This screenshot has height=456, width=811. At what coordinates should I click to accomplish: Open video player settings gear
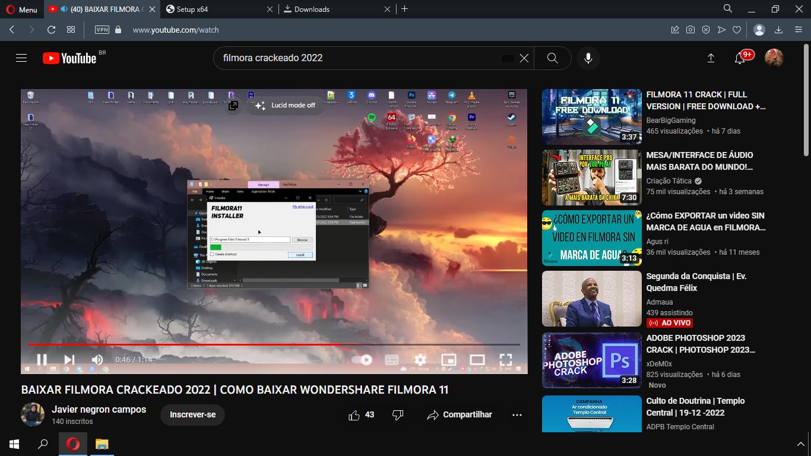[420, 360]
